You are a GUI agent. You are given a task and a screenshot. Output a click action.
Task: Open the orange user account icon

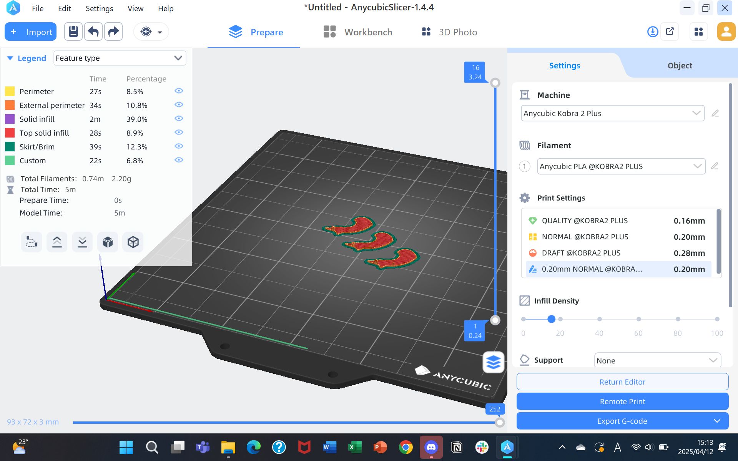click(x=726, y=32)
